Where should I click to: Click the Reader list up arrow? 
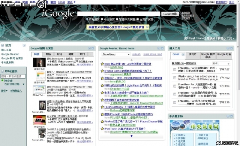(x=132, y=60)
